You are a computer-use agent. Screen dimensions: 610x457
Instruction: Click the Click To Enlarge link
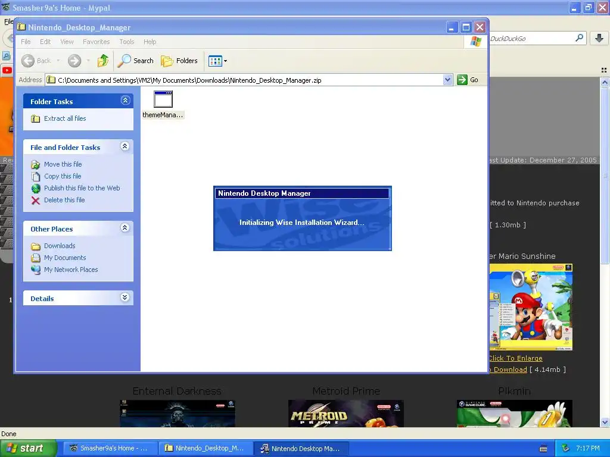pos(515,358)
